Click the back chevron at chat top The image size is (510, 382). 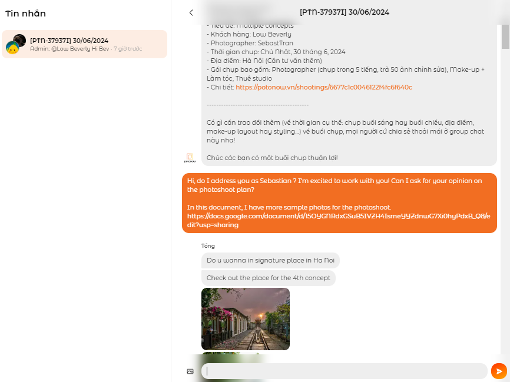click(x=190, y=12)
